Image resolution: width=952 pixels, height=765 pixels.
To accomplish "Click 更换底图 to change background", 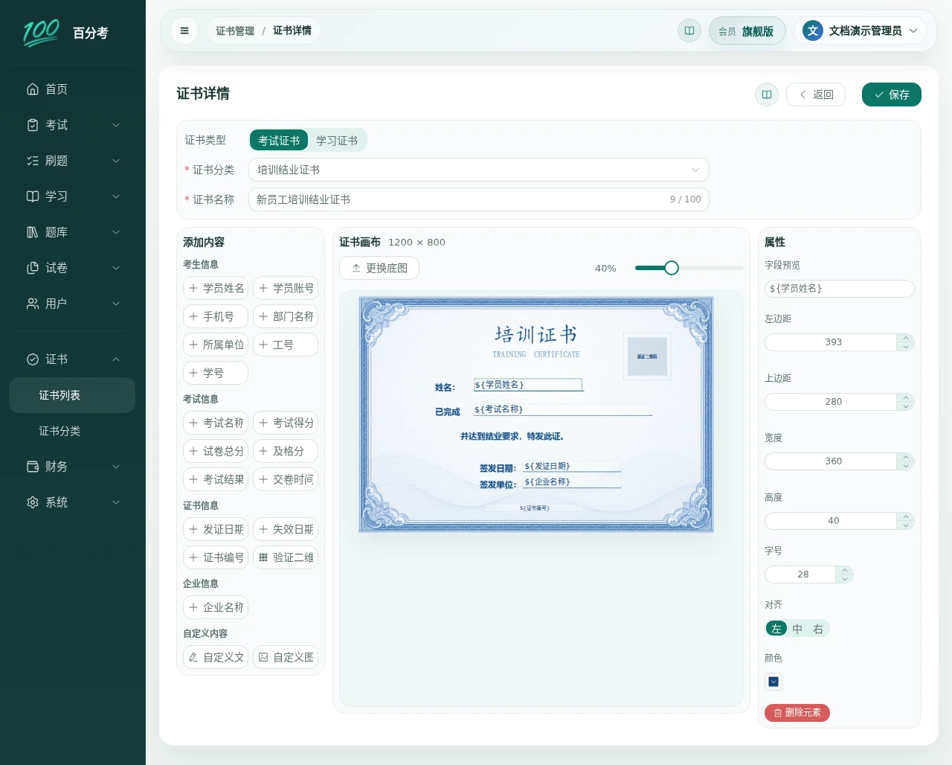I will tap(379, 268).
